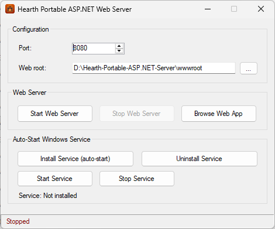Click the 'Port:' label
The height and width of the screenshot is (229, 275).
pyautogui.click(x=25, y=48)
